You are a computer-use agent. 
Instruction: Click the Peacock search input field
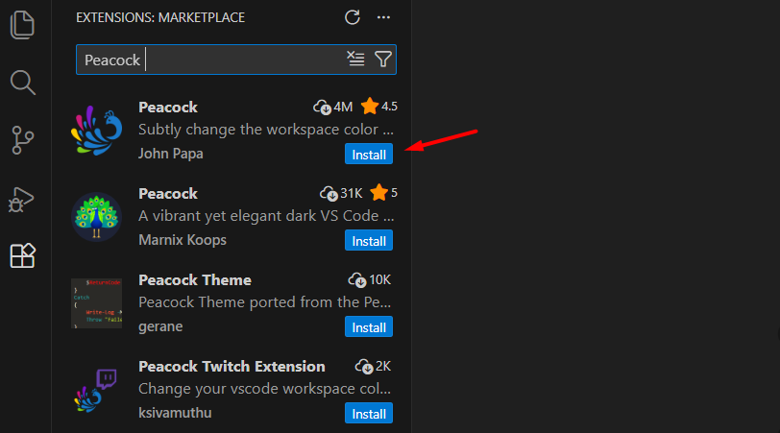[x=211, y=60]
